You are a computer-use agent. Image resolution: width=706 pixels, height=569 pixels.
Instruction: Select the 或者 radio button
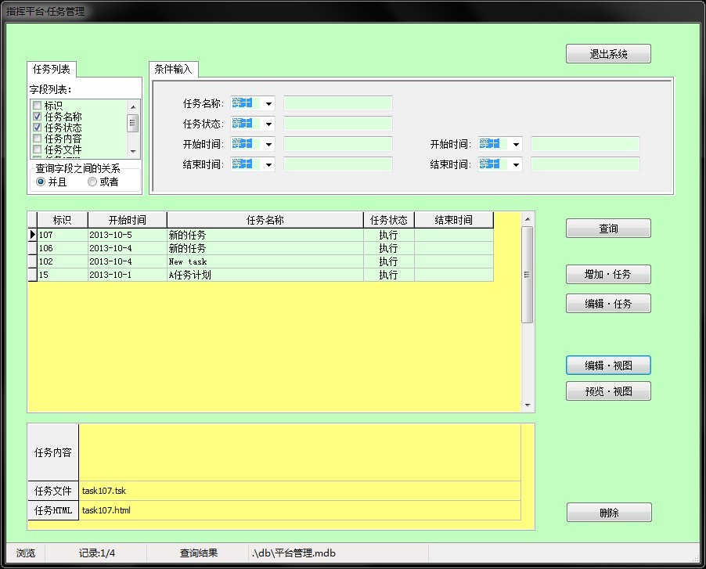92,182
